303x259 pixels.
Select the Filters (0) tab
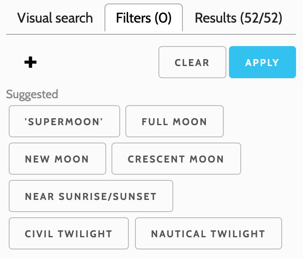click(x=144, y=18)
